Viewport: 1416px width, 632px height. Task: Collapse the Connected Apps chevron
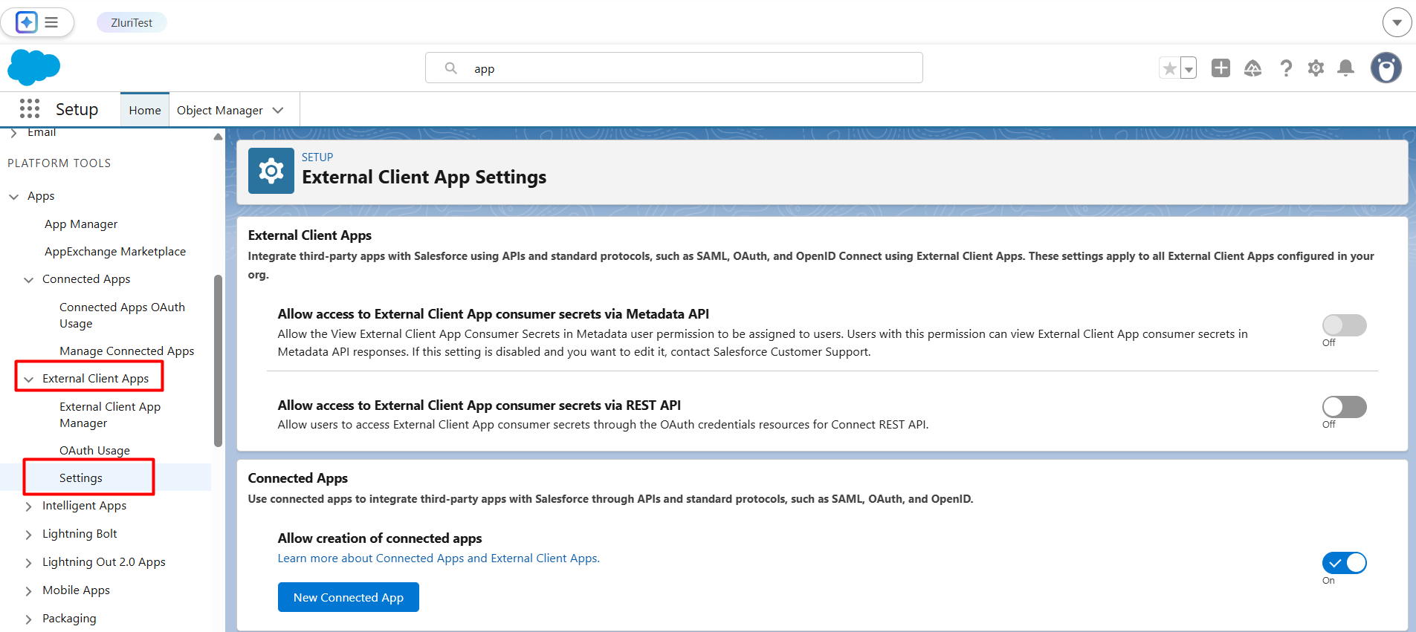[28, 279]
